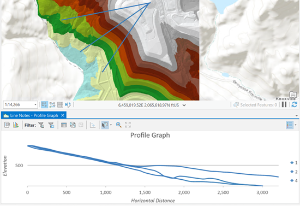Click the Selected Features: 0 zoom button

tap(236, 104)
